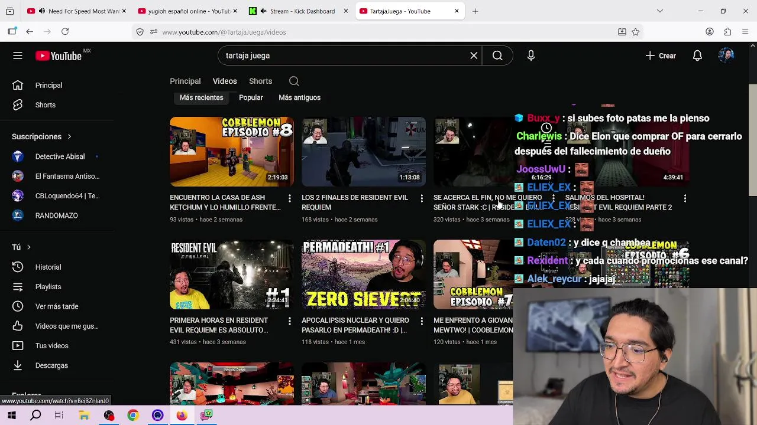
Task: Play the Resident Evil Requiem #1 thumbnail
Action: [x=232, y=274]
